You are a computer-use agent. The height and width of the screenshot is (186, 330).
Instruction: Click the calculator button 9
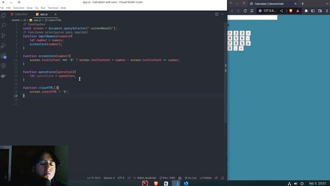[x=242, y=43]
